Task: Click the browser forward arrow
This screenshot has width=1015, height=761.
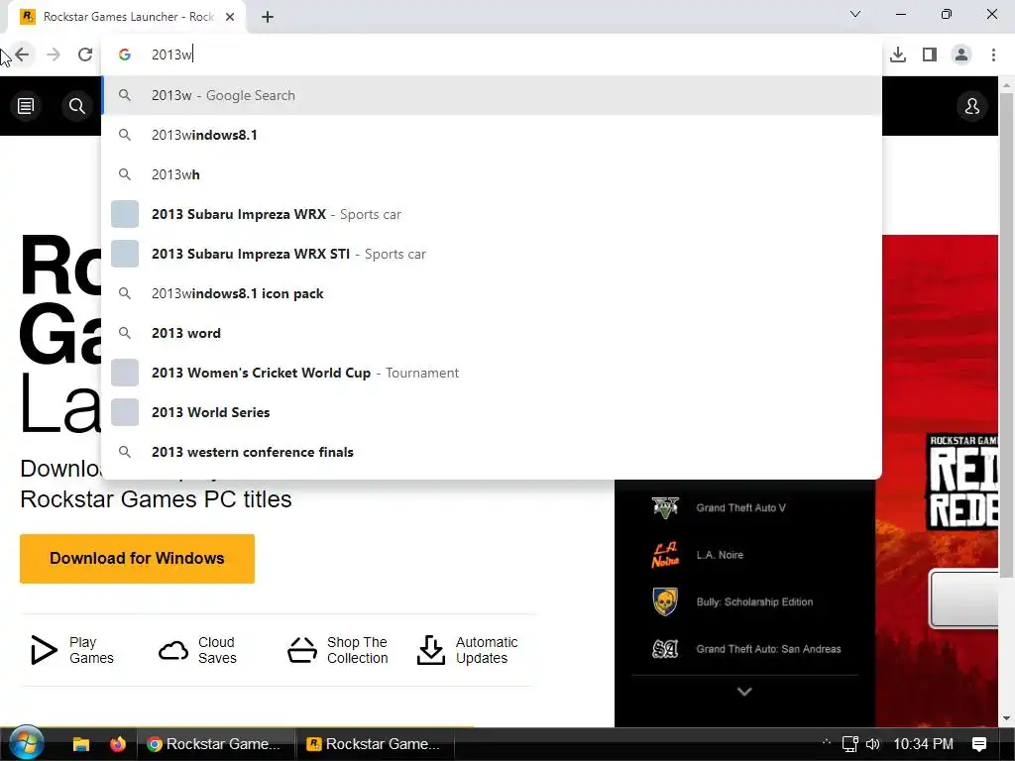Action: 54,54
